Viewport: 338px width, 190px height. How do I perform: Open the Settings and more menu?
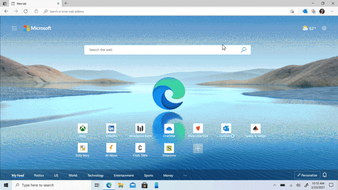tap(332, 12)
